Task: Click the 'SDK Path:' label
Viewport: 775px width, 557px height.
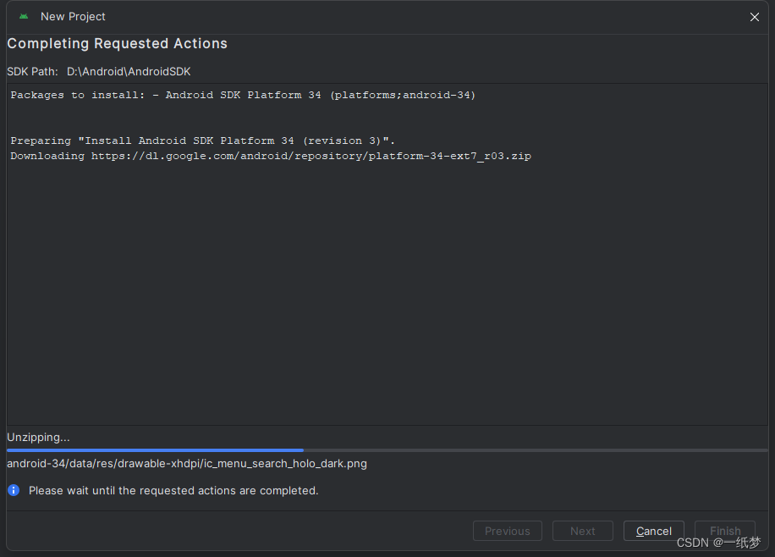Action: (x=33, y=72)
